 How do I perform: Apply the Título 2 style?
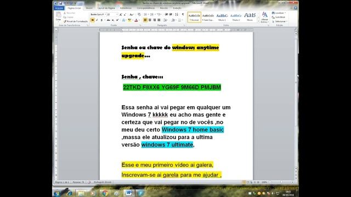pyautogui.click(x=236, y=17)
